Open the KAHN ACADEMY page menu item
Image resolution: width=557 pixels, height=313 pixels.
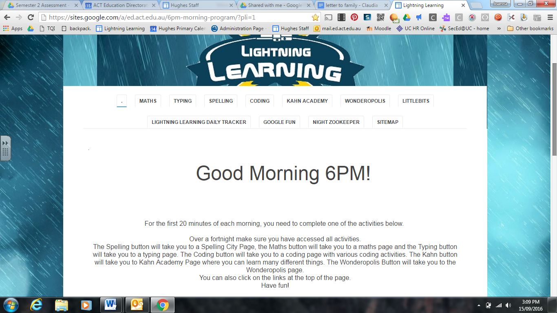(x=307, y=101)
